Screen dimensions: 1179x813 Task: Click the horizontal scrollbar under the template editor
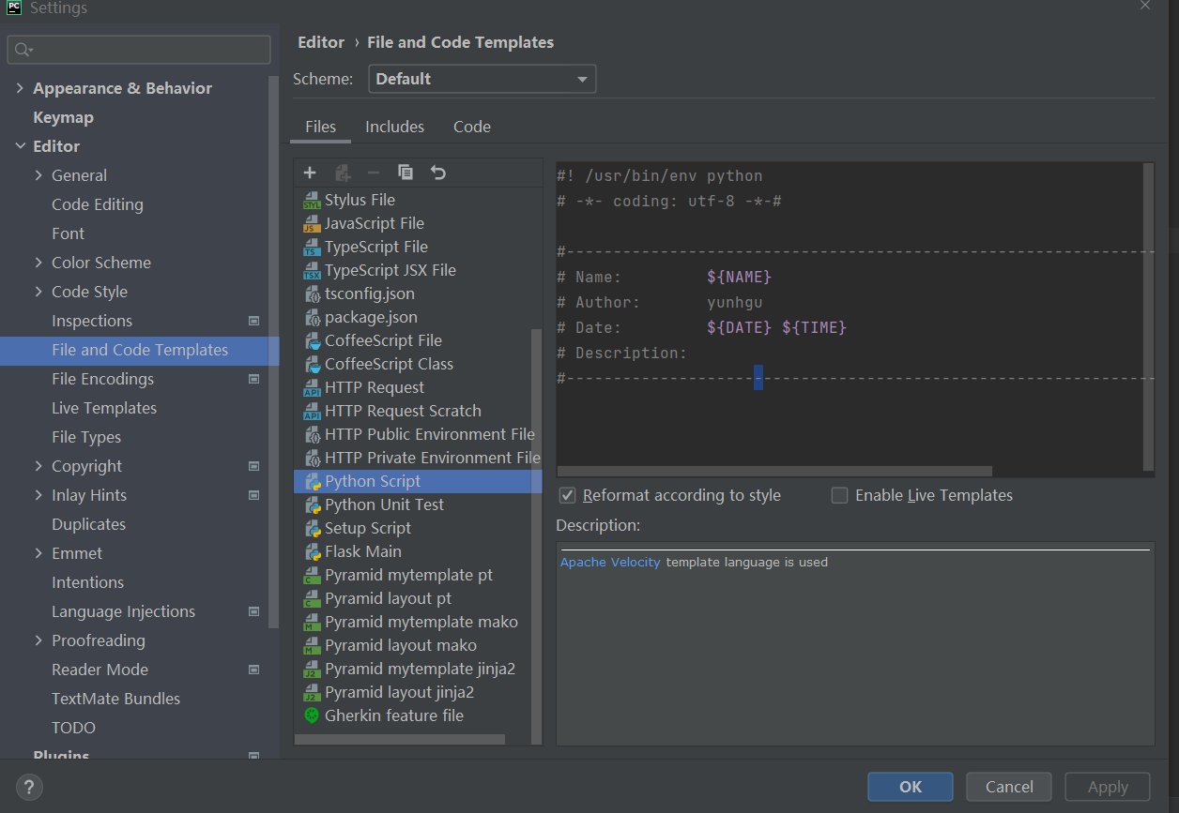tap(774, 471)
